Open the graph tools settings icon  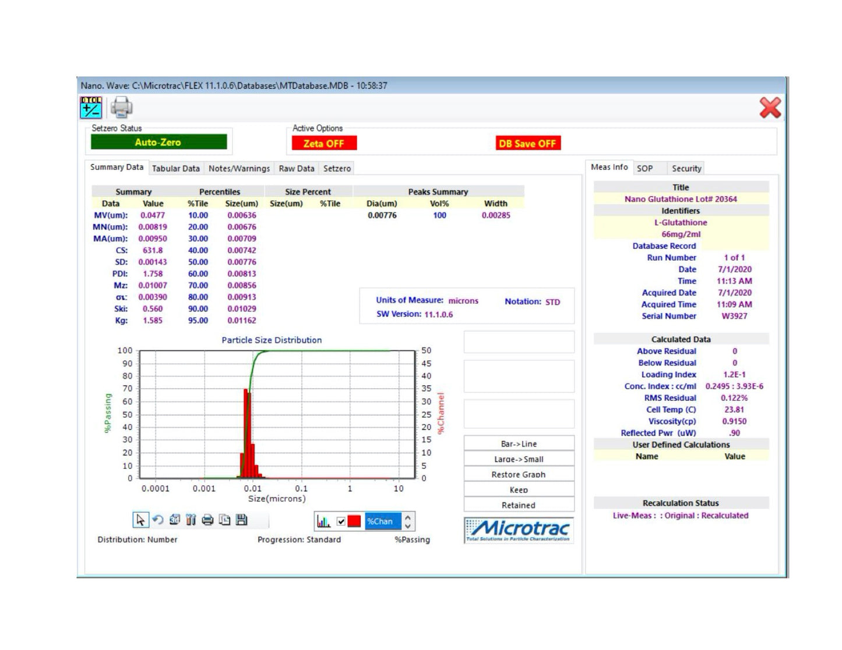coord(191,520)
